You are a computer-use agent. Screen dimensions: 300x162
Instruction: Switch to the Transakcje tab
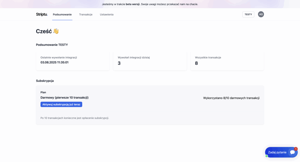pos(86,15)
